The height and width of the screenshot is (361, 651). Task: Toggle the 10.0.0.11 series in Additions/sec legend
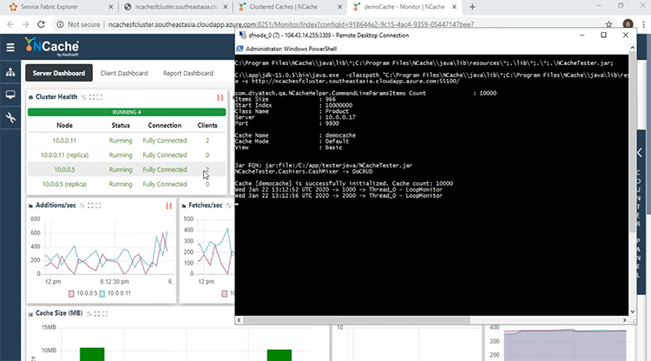click(115, 293)
